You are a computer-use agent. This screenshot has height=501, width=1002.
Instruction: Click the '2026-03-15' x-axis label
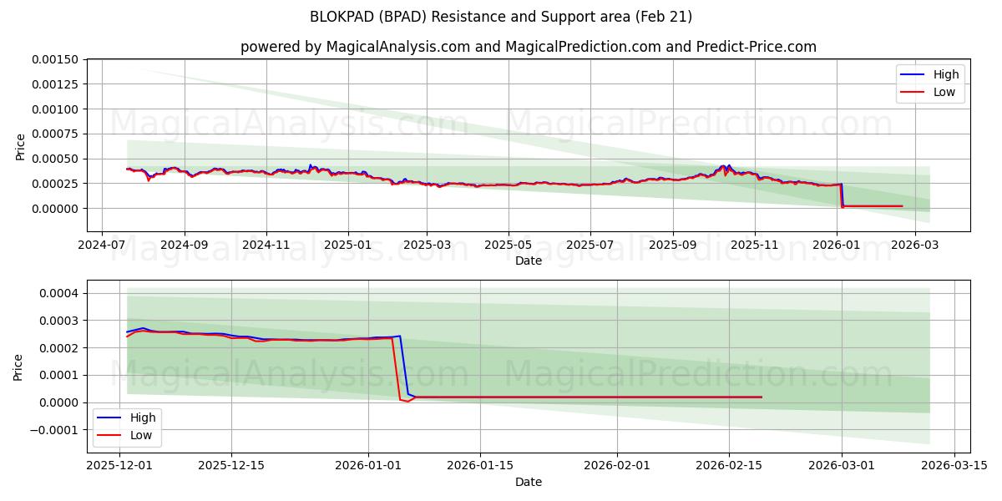[954, 467]
